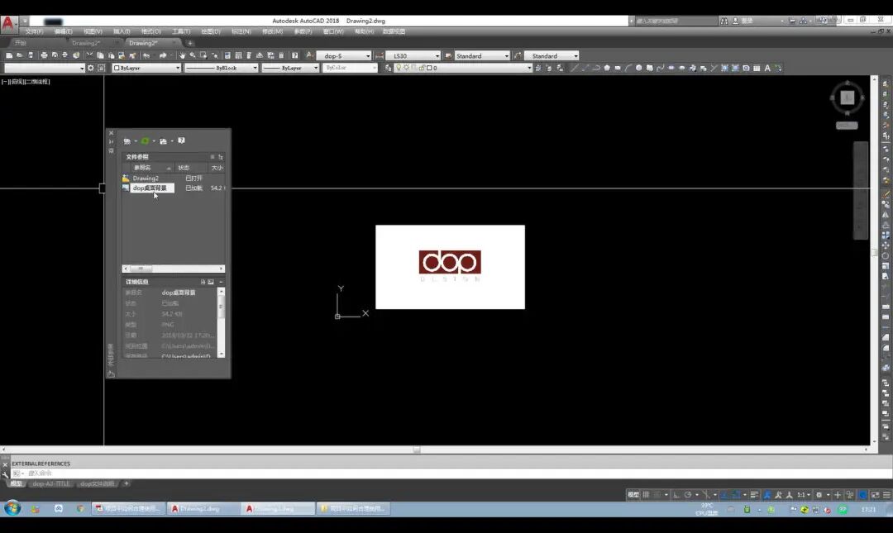
Task: Open the 文件(F) menu
Action: (x=34, y=32)
